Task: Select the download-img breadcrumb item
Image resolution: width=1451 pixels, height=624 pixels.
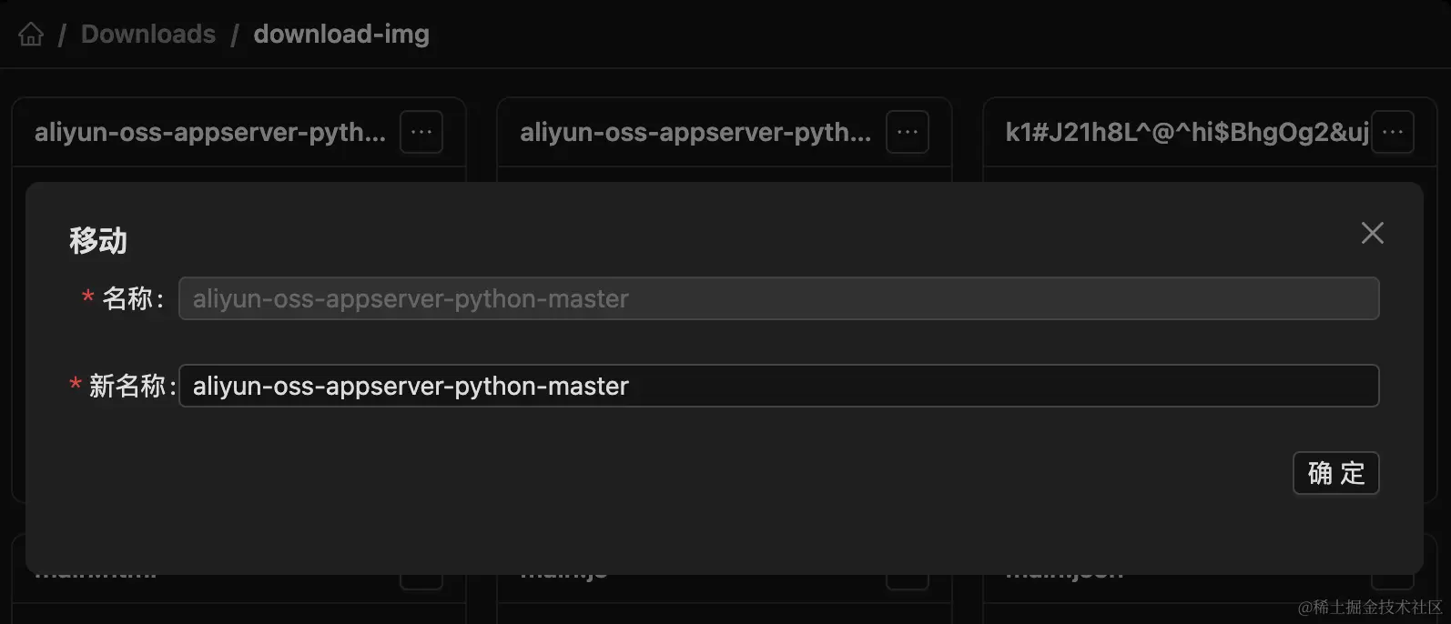Action: point(341,35)
